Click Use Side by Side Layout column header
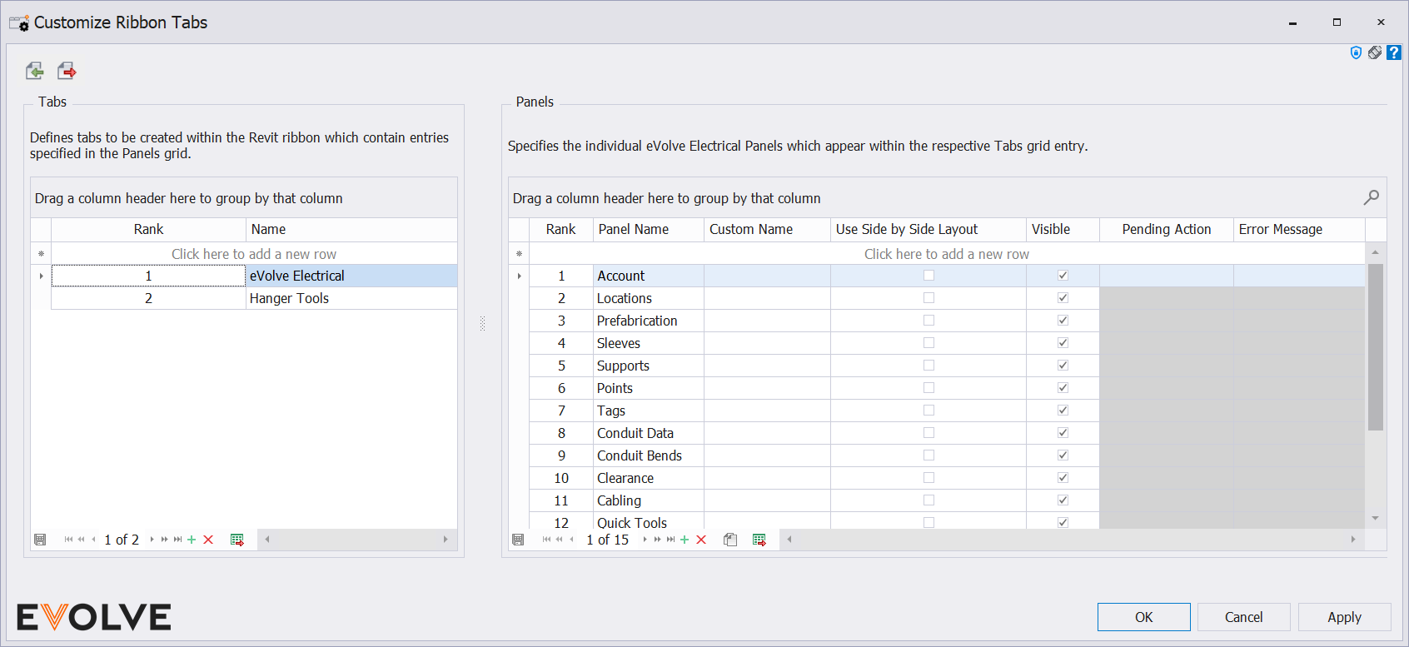This screenshot has height=647, width=1409. (929, 230)
